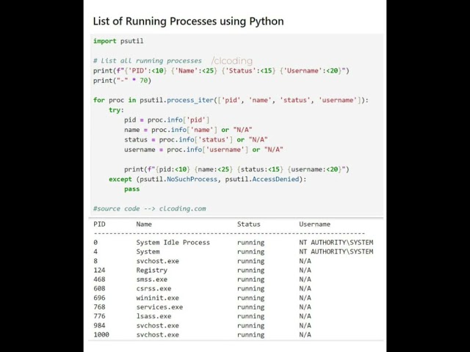Click the 'try:' keyword line
The height and width of the screenshot is (352, 470).
[116, 110]
